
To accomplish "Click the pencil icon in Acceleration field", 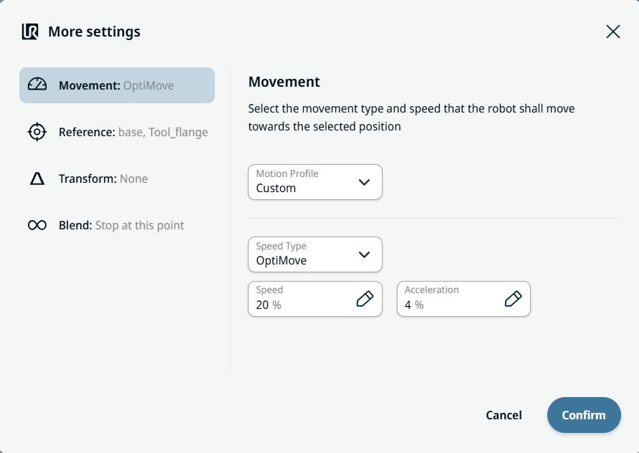I will point(513,299).
